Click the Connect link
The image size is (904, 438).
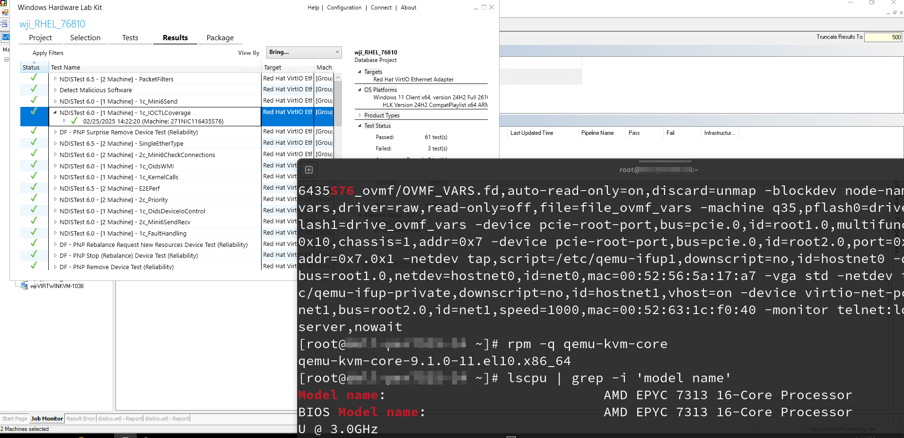coord(381,8)
